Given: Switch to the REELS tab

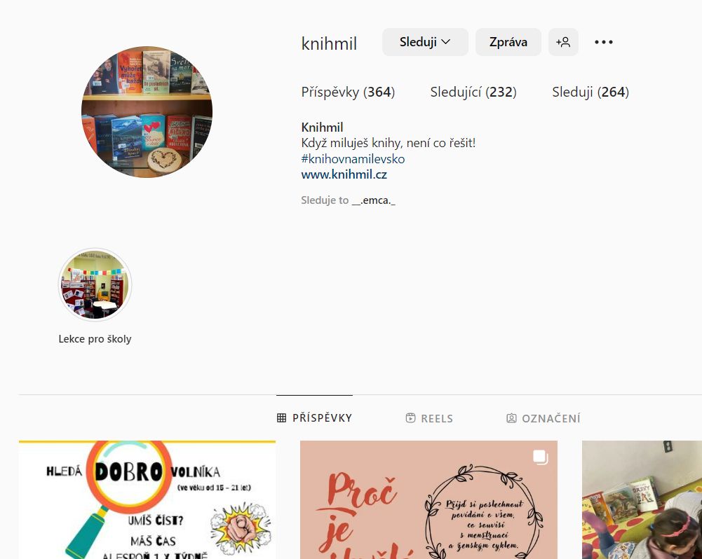Looking at the screenshot, I should click(429, 418).
